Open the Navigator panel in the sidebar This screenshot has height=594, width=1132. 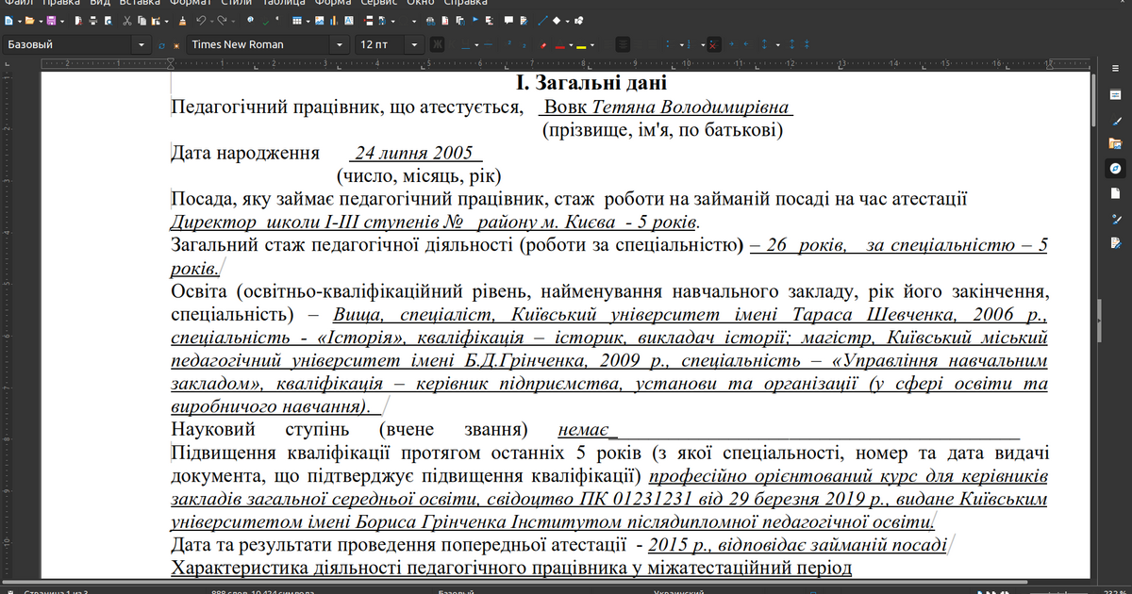pos(1115,167)
